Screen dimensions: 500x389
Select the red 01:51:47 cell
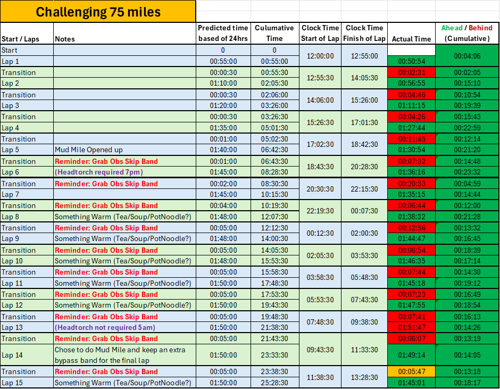(x=411, y=327)
